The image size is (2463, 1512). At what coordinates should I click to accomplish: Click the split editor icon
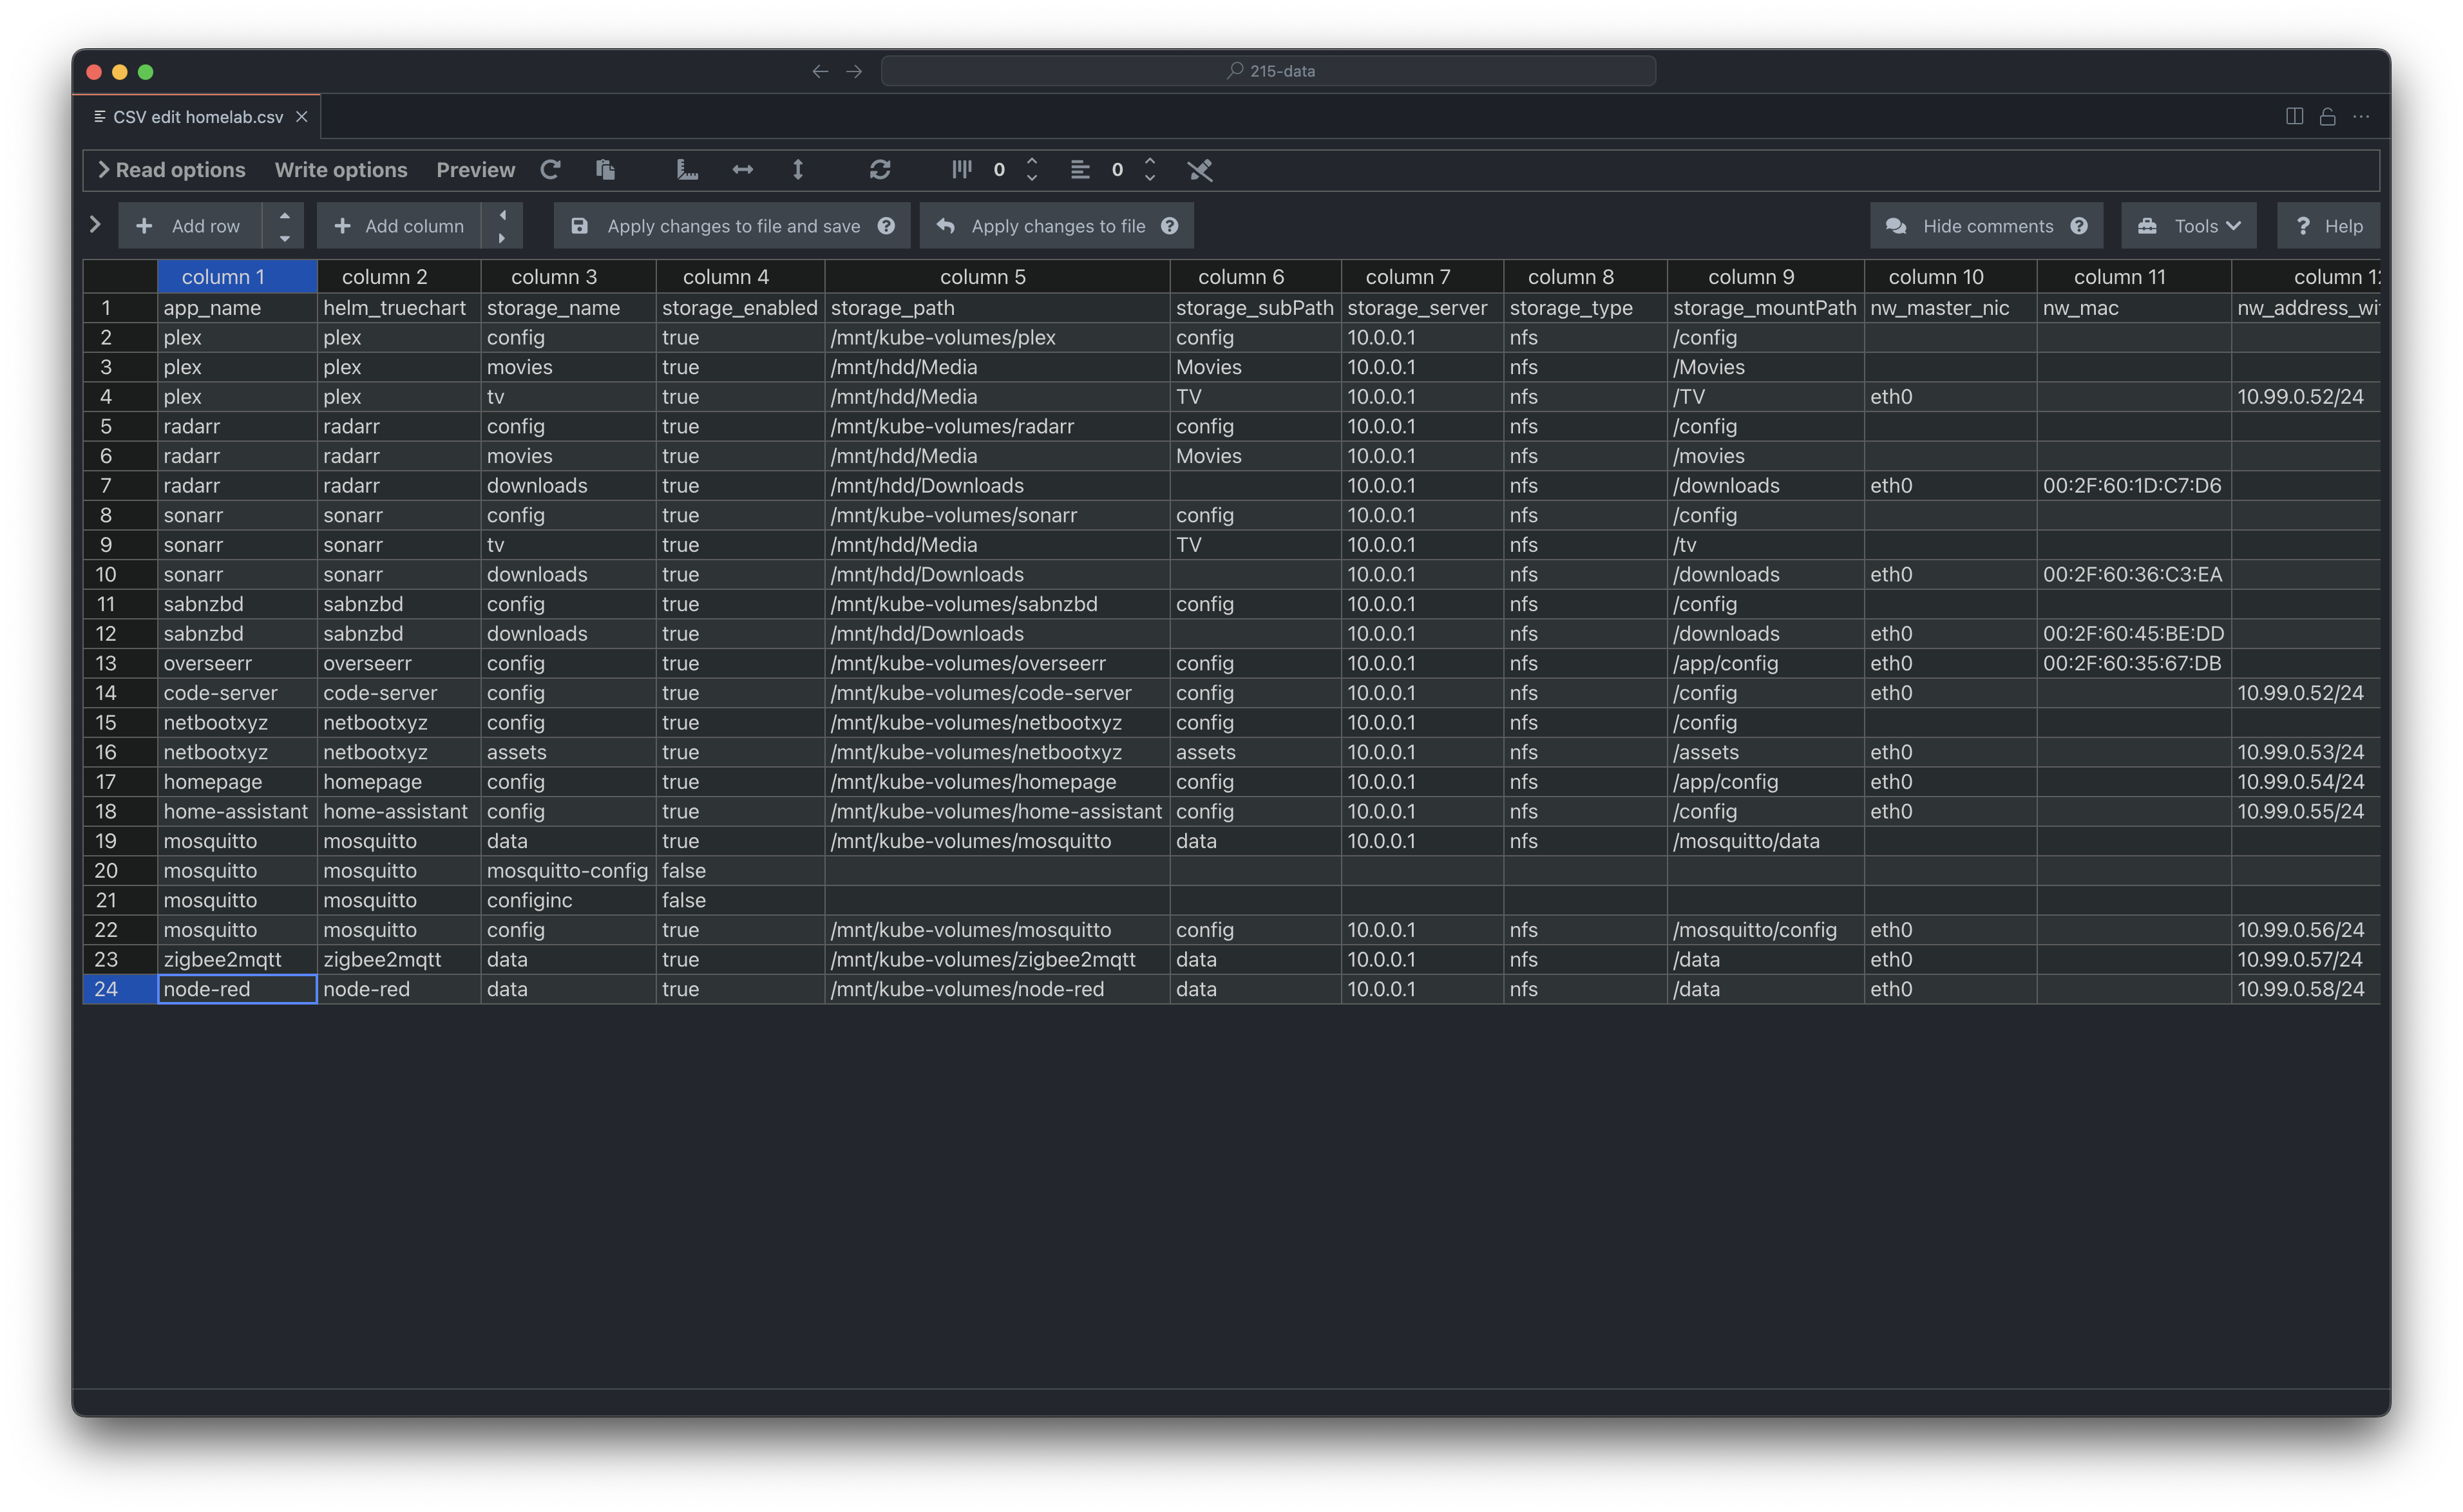tap(2294, 117)
